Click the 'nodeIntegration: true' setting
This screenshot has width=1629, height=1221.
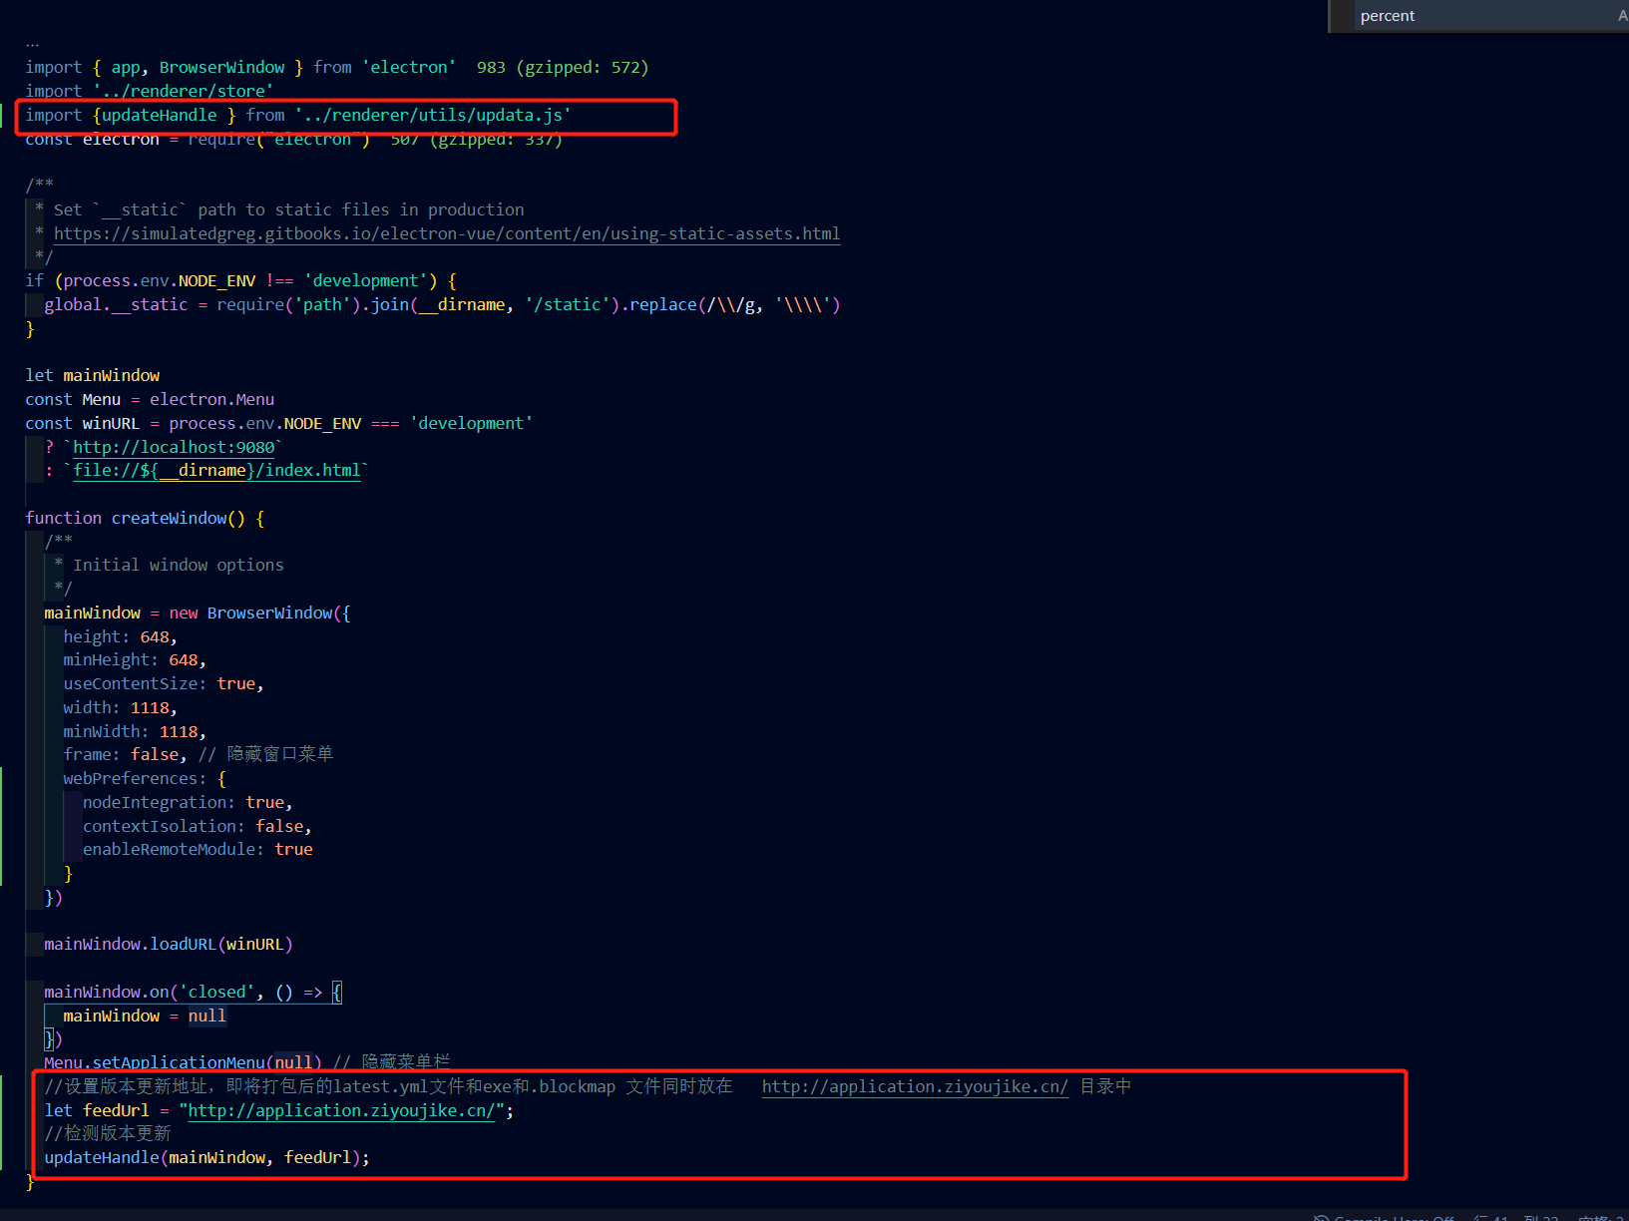(x=184, y=802)
